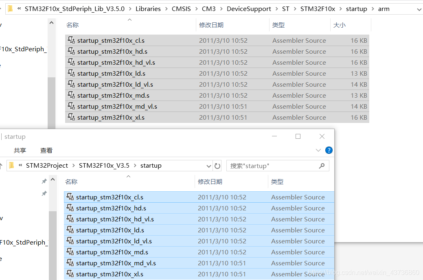Open Help via blue question mark icon

(329, 150)
